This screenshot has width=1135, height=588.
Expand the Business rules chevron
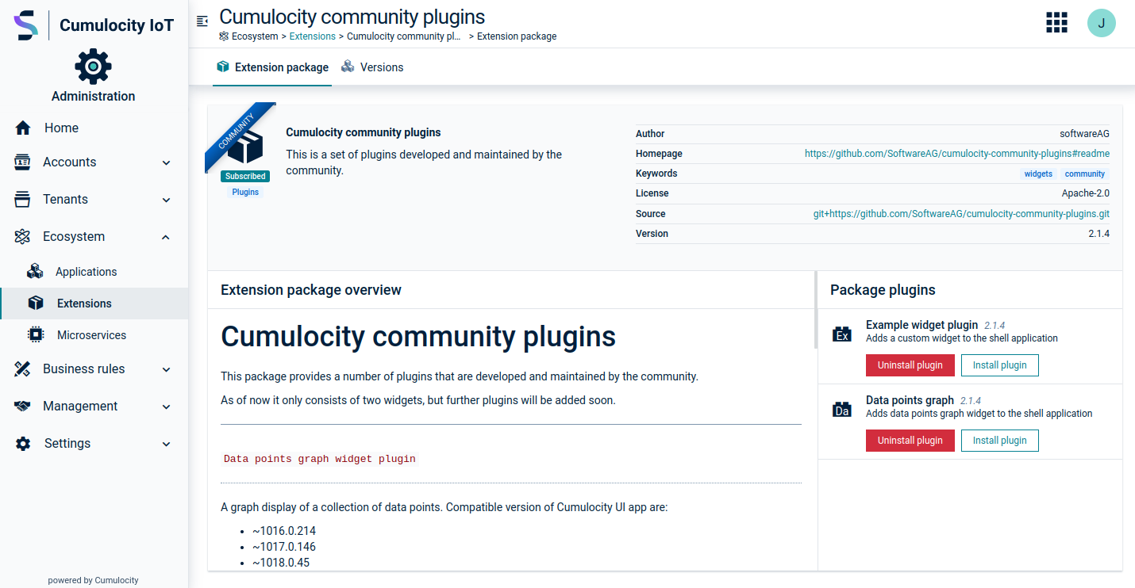tap(166, 369)
